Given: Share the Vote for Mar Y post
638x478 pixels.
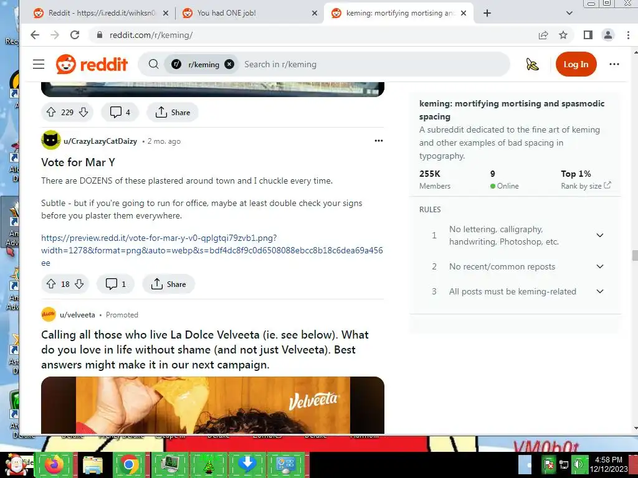Looking at the screenshot, I should 168,284.
